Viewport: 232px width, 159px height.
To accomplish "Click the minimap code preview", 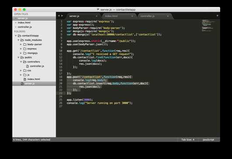I will 208,25.
